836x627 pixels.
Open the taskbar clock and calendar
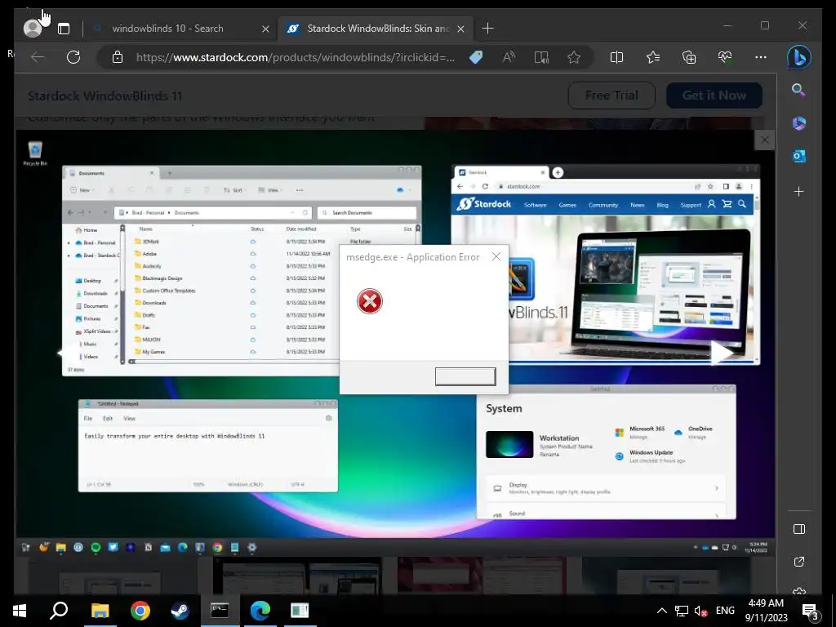click(x=766, y=611)
